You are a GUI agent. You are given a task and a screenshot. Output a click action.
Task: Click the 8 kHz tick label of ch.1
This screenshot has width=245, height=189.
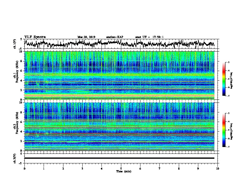[x=22, y=61]
